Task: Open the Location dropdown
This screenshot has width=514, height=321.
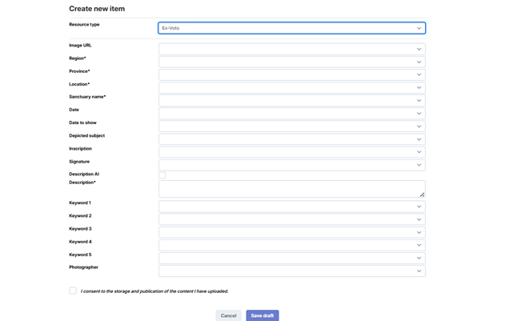Action: (x=291, y=87)
